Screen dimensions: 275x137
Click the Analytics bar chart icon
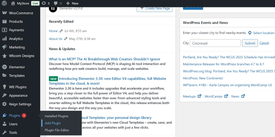pos(4,39)
